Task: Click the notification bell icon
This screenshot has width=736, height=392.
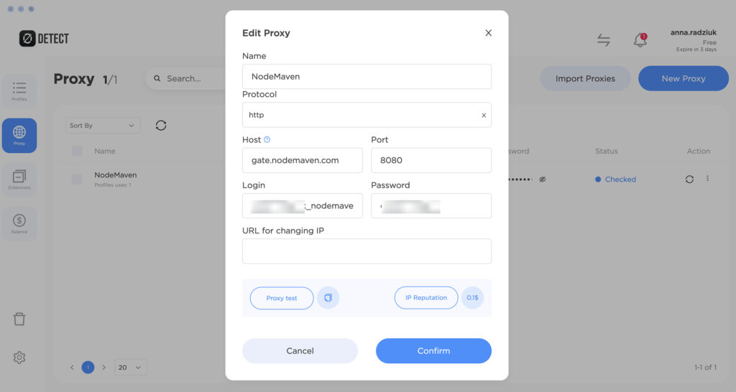Action: 640,41
